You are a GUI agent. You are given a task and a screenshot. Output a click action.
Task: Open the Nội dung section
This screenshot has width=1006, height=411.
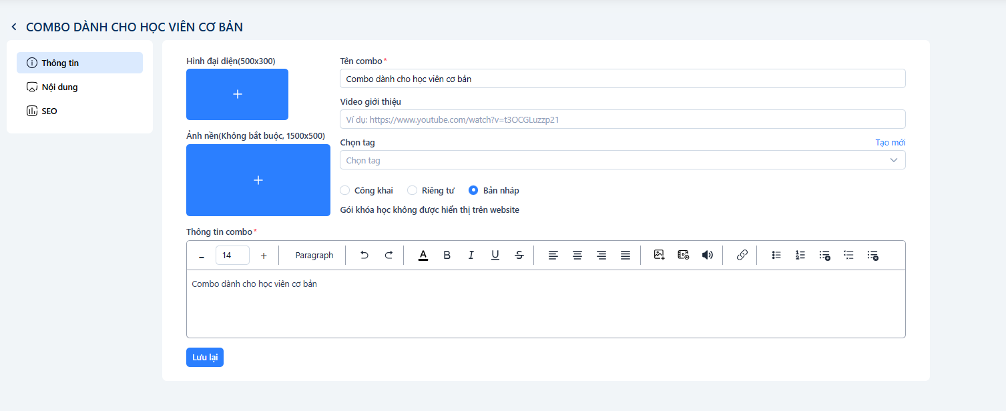(x=79, y=87)
